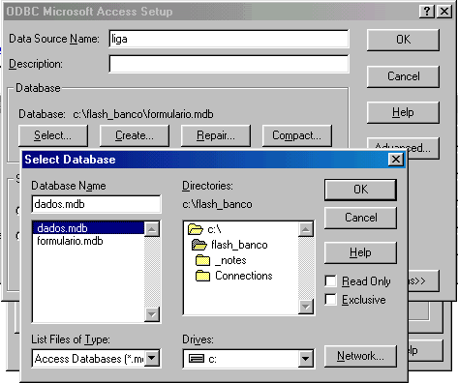Cancel the ODBC Microsoft Access Setup window
Screen dimensions: 458x383
[403, 76]
